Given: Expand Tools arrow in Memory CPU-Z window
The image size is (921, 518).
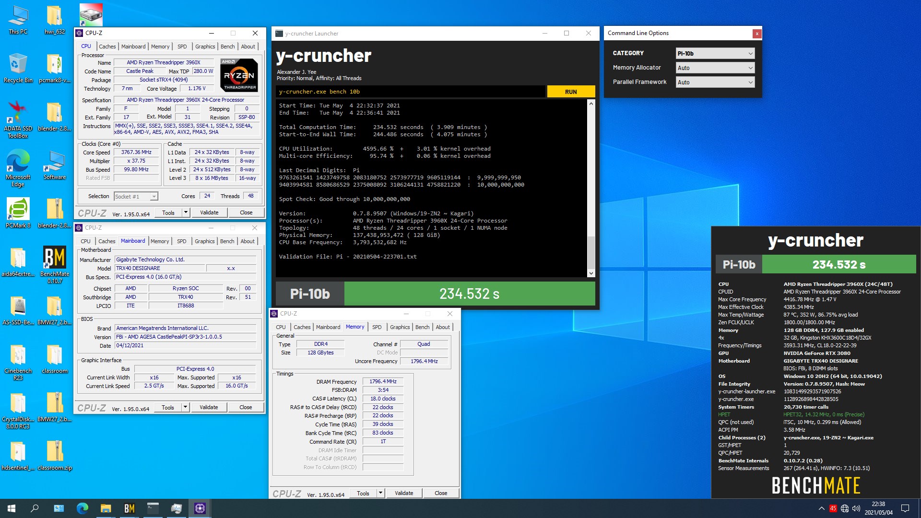Looking at the screenshot, I should [380, 493].
